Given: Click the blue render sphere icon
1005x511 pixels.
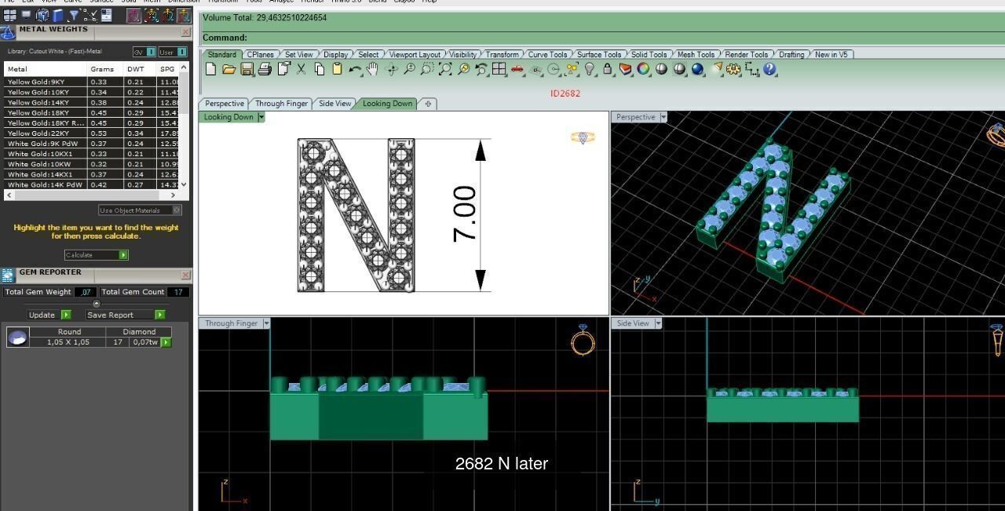Looking at the screenshot, I should (x=697, y=69).
